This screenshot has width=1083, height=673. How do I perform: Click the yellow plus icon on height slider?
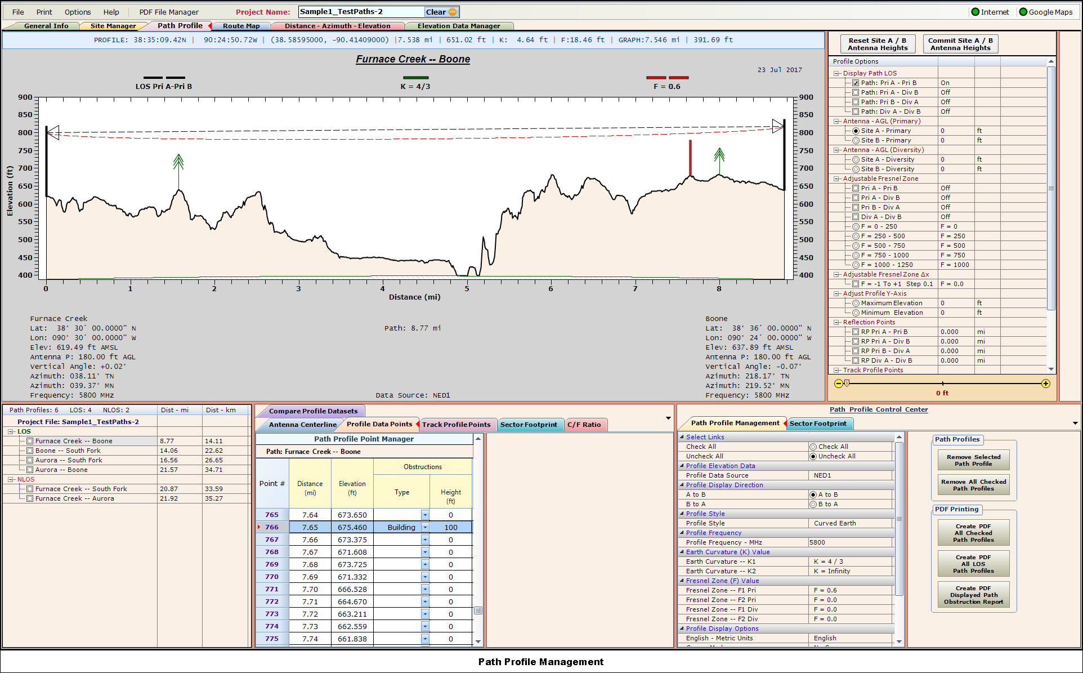click(1046, 384)
